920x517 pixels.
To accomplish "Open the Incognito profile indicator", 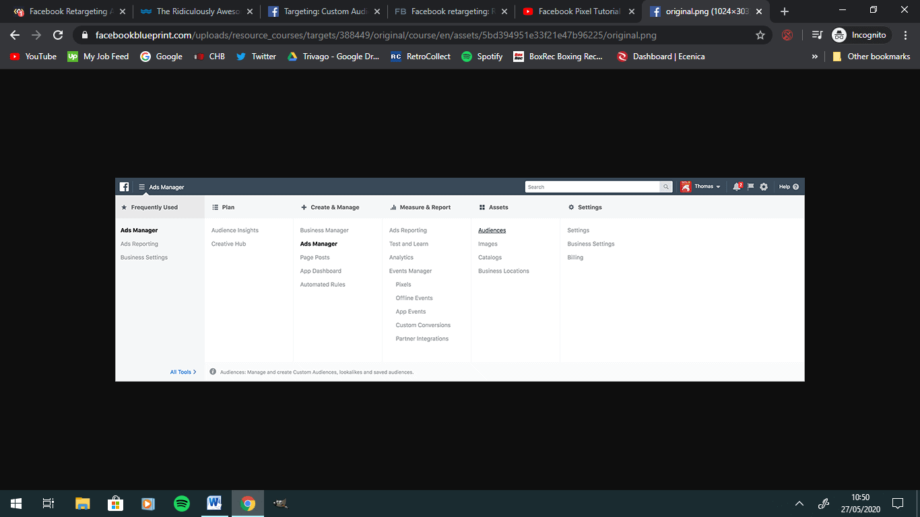I will point(861,35).
